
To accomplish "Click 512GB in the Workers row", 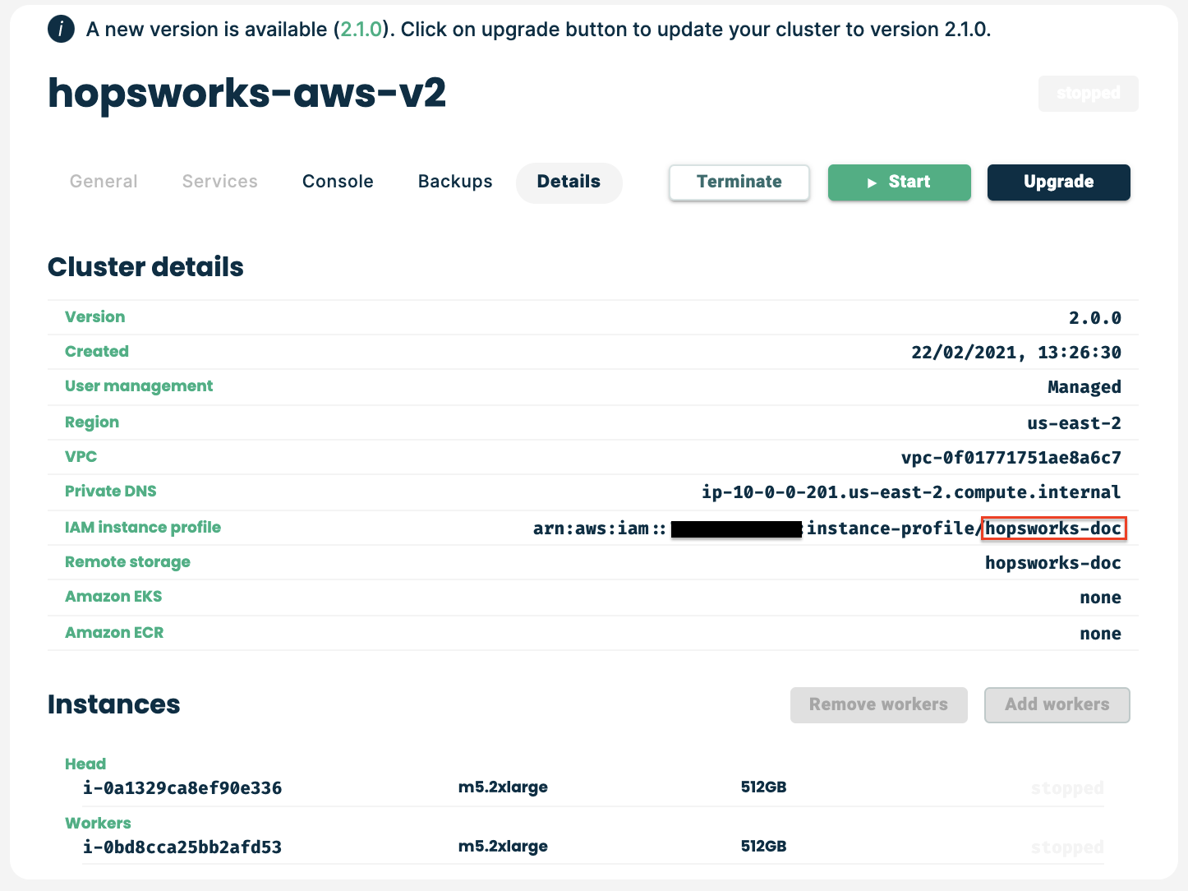I will point(764,847).
